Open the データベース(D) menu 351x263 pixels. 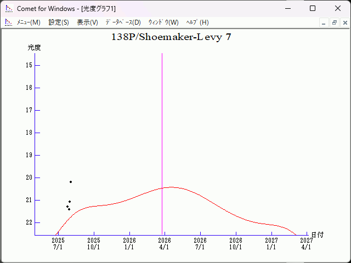pyautogui.click(x=123, y=22)
